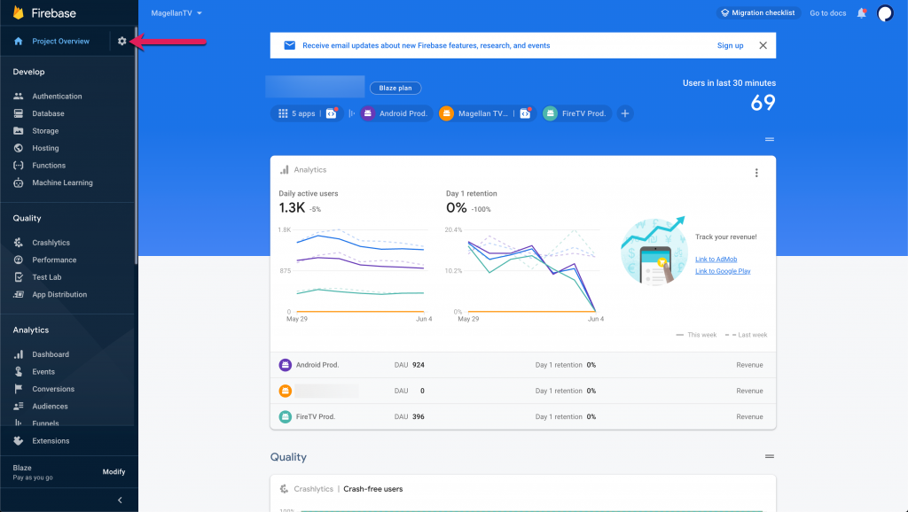Click the Crashlytics label in Quality card

pyautogui.click(x=313, y=489)
